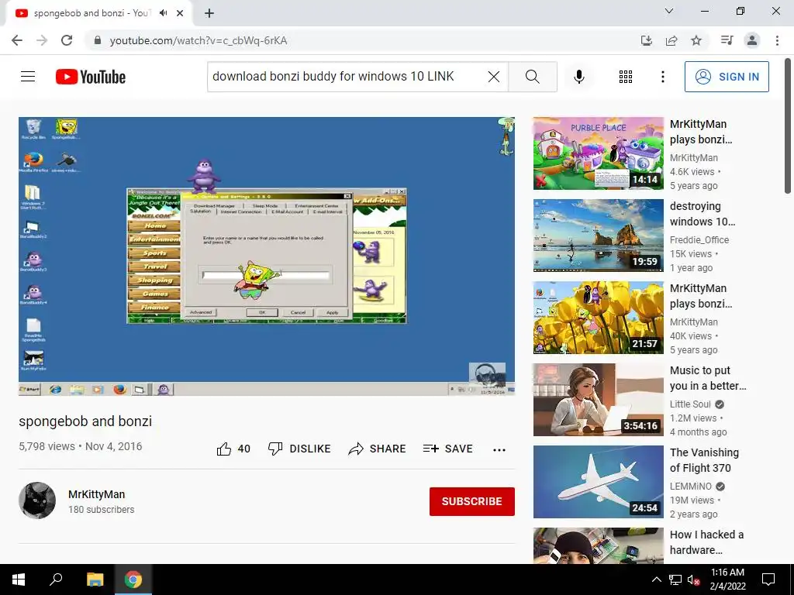Open YouTube hamburger guide menu
The image size is (794, 595).
(28, 77)
